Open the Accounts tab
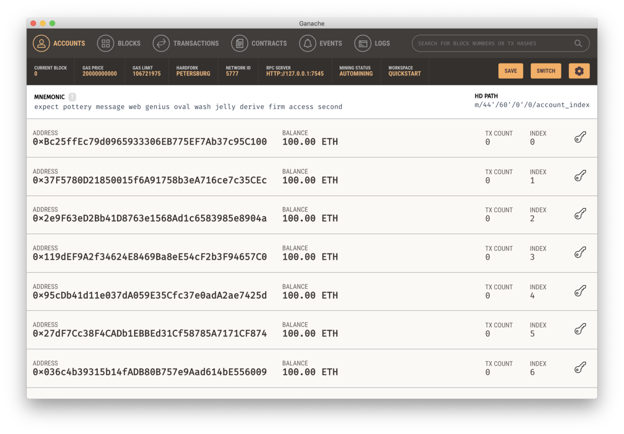The image size is (624, 434). click(x=59, y=43)
